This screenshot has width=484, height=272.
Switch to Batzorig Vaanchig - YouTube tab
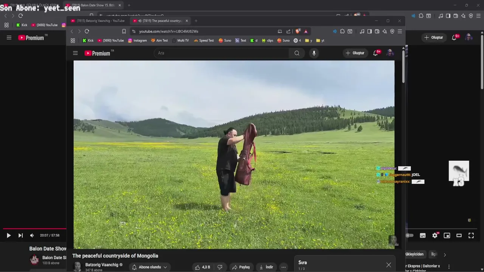point(98,21)
